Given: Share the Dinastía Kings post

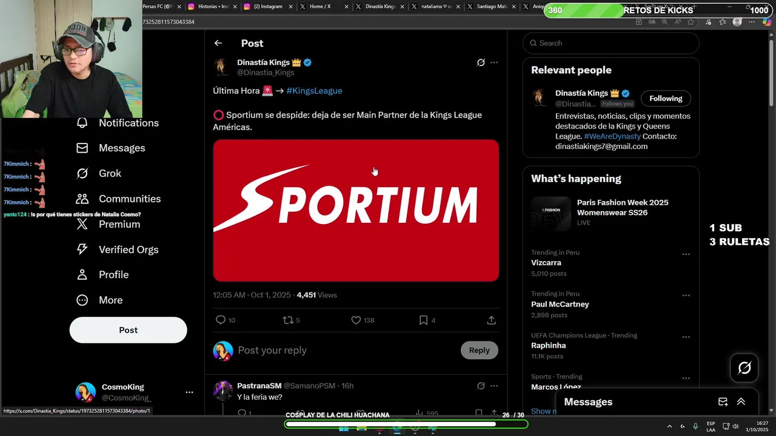Looking at the screenshot, I should click(491, 320).
